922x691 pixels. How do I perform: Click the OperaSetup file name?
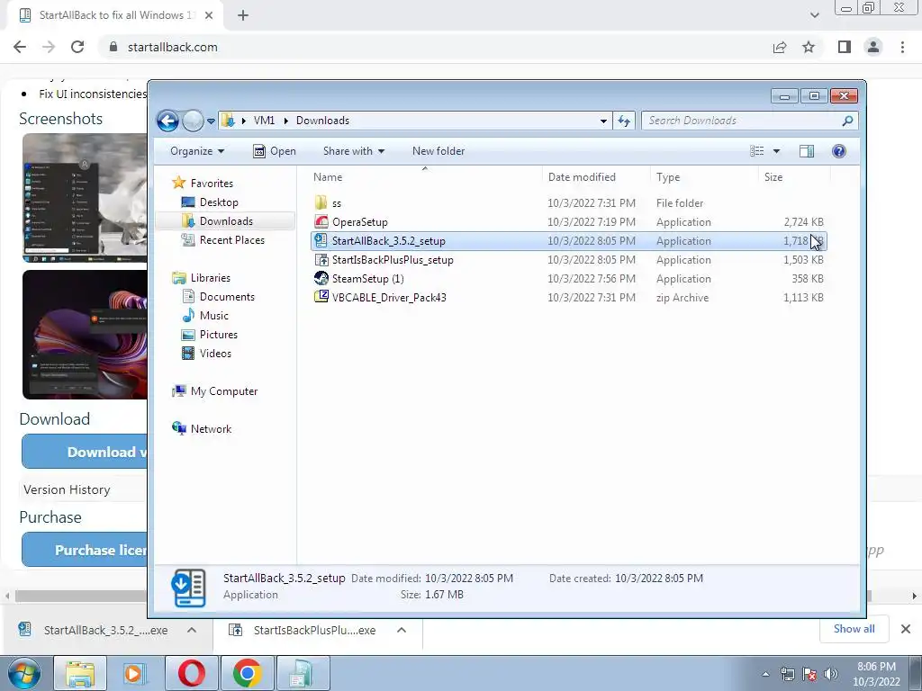coord(360,222)
